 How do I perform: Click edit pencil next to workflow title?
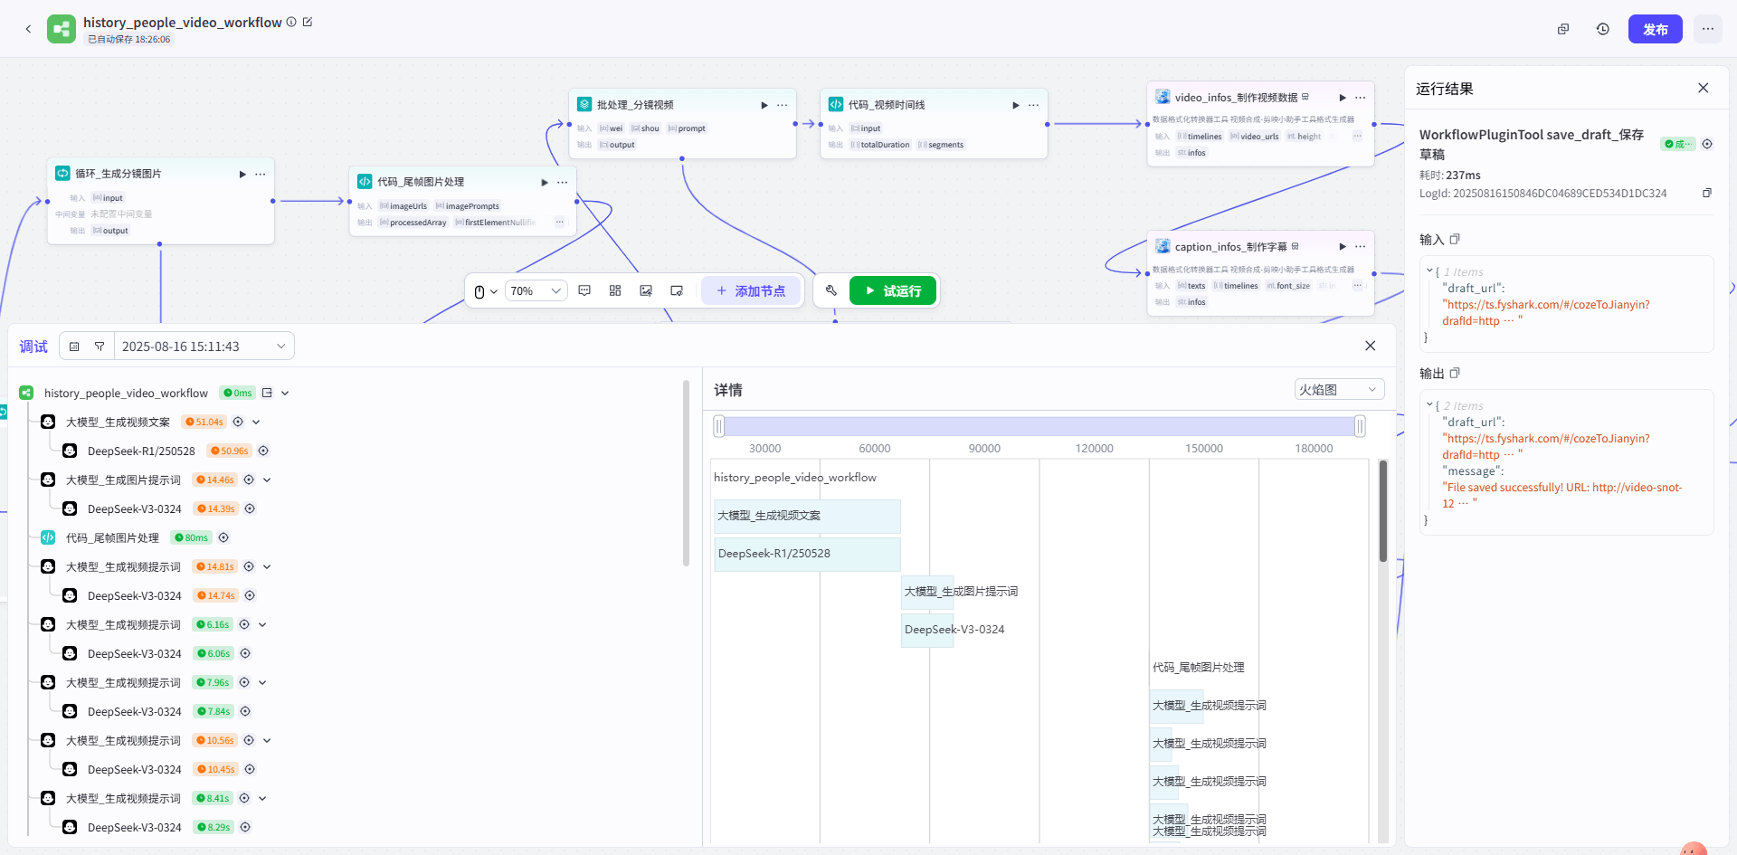(x=308, y=22)
